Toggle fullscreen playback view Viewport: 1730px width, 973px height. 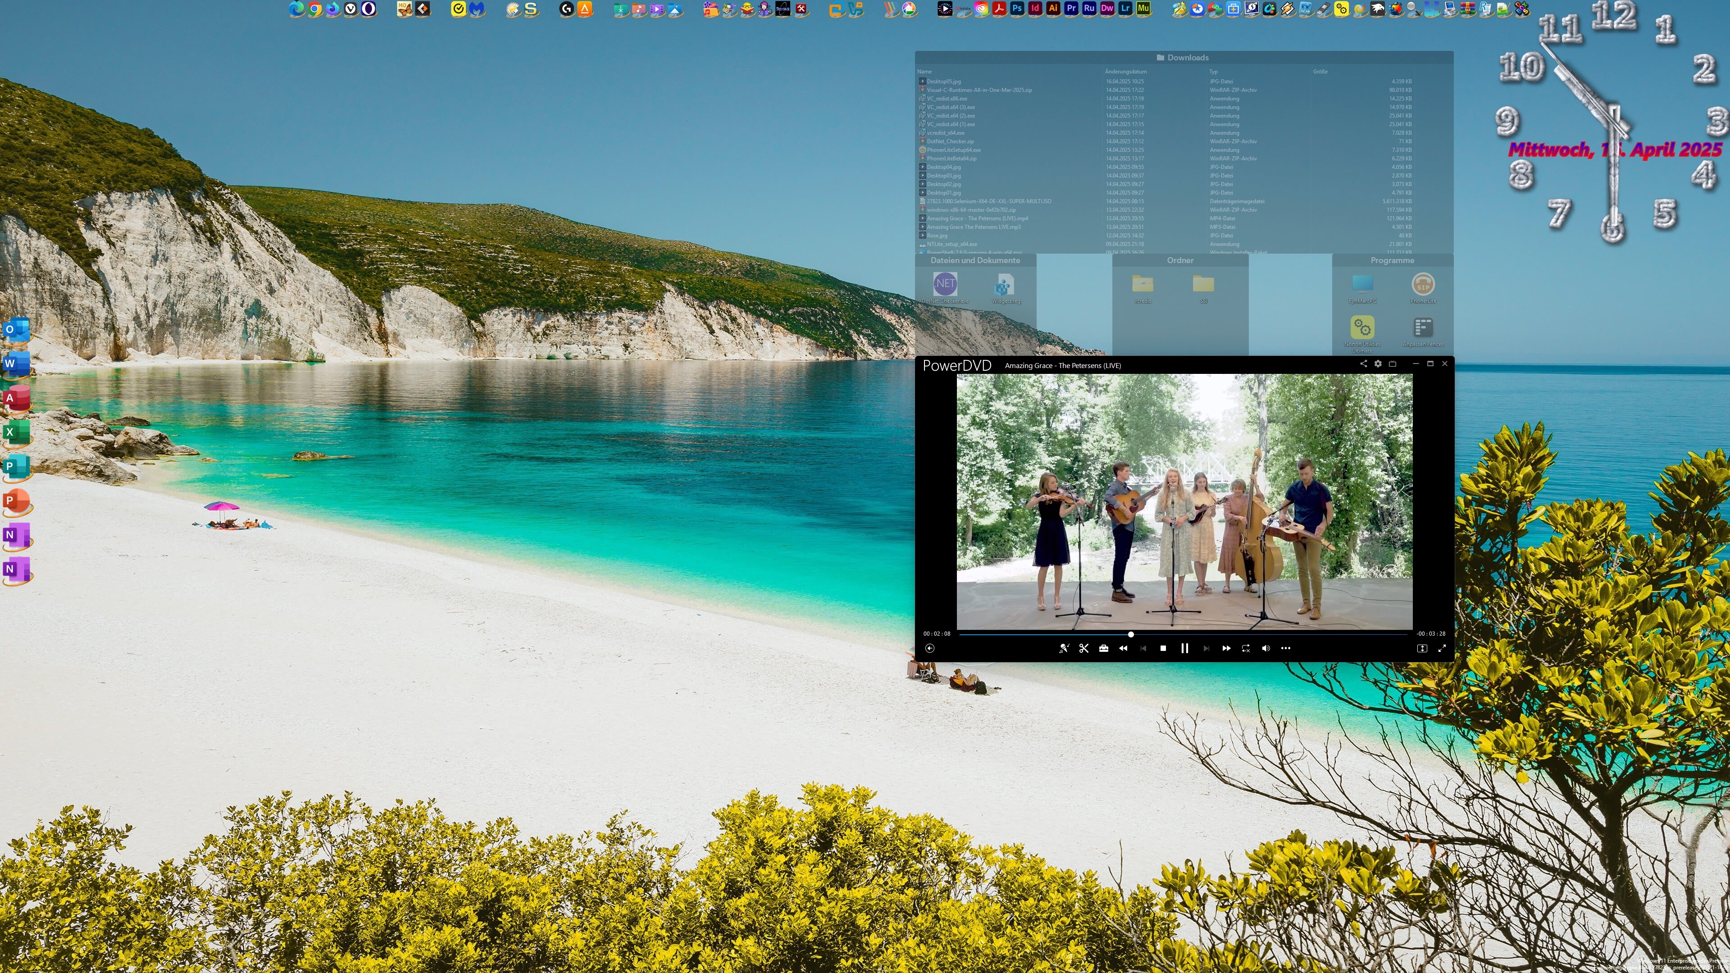point(1443,648)
